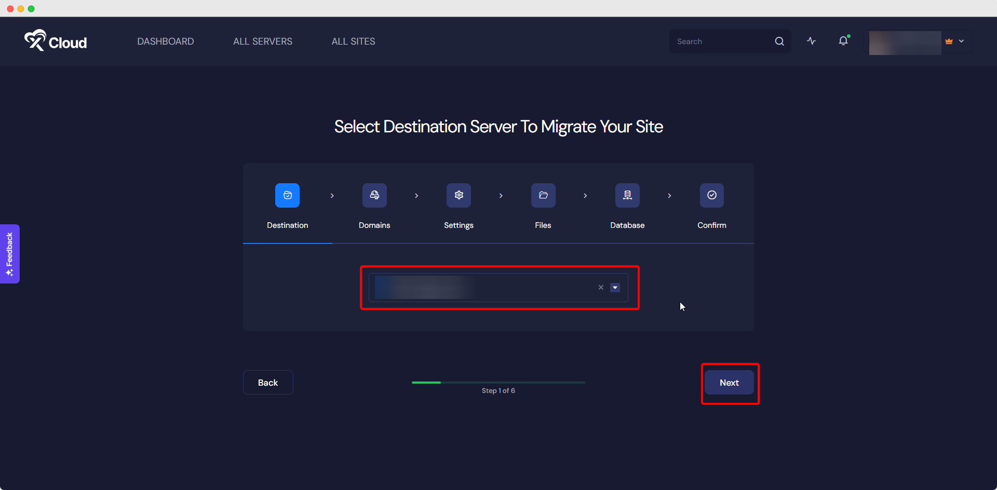This screenshot has height=490, width=997.
Task: Navigate to ALL SITES
Action: (353, 41)
